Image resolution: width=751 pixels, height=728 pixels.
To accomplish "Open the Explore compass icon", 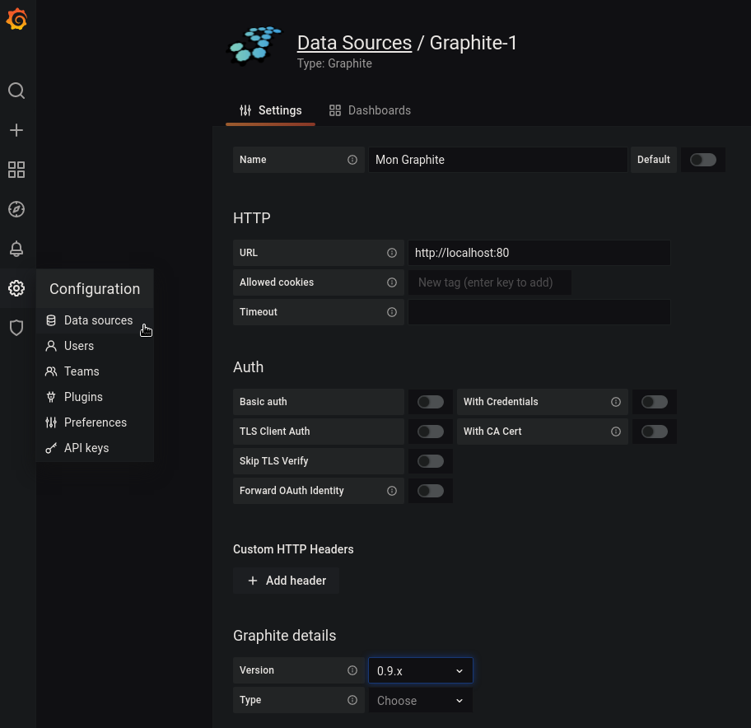I will 16,209.
